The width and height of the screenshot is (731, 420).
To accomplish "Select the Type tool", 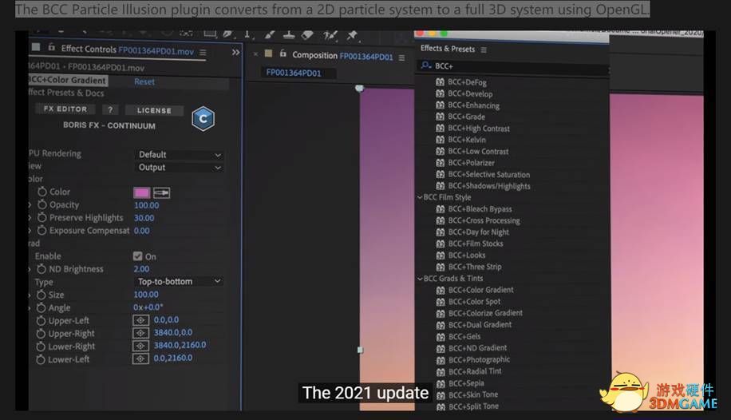I will click(x=247, y=34).
